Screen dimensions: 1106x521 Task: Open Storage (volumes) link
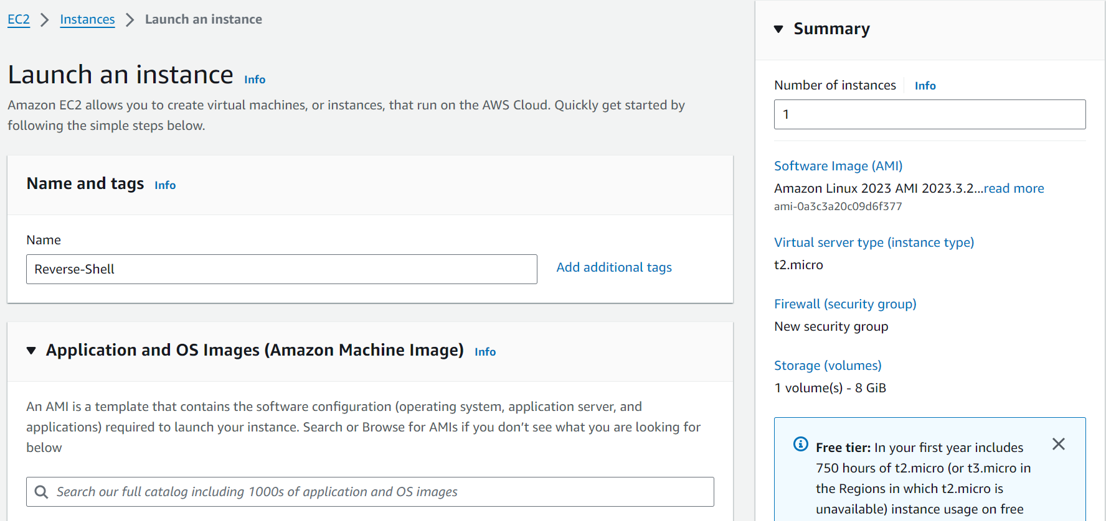(x=828, y=366)
